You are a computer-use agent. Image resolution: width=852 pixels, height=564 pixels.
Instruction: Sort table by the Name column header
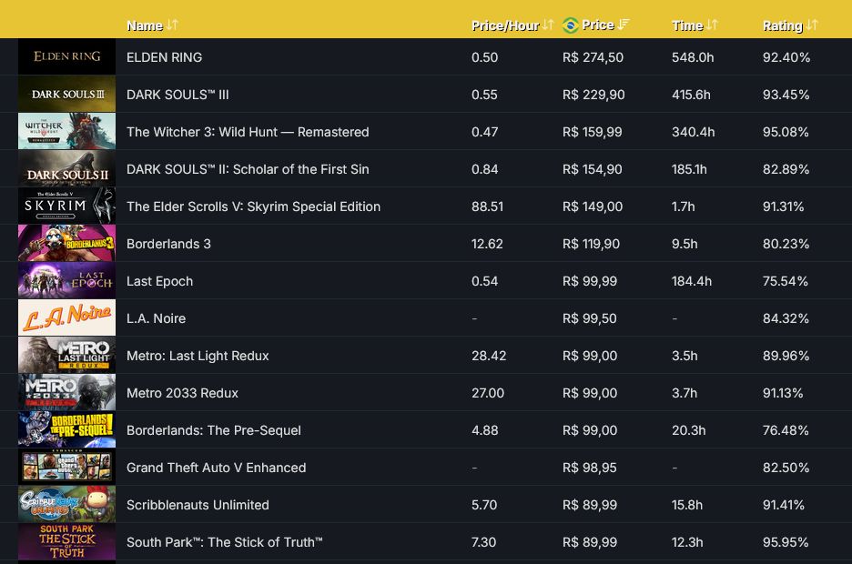point(145,25)
